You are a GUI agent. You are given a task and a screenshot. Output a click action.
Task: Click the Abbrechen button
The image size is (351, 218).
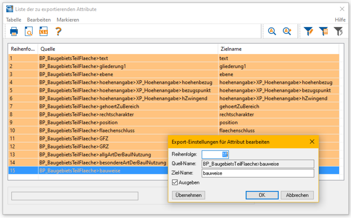(297, 195)
